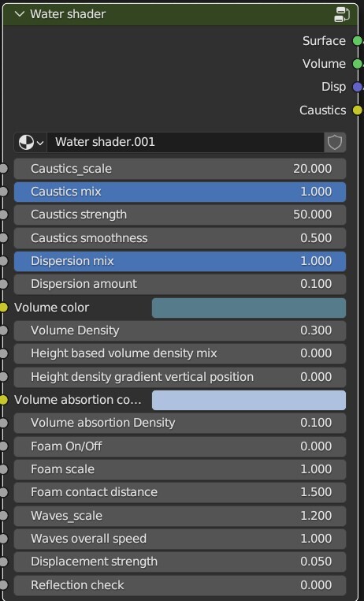Open the Volume color swatch
The image size is (364, 601).
pos(249,308)
